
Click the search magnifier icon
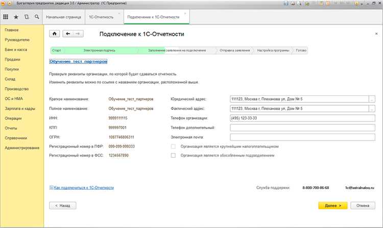coord(37,17)
